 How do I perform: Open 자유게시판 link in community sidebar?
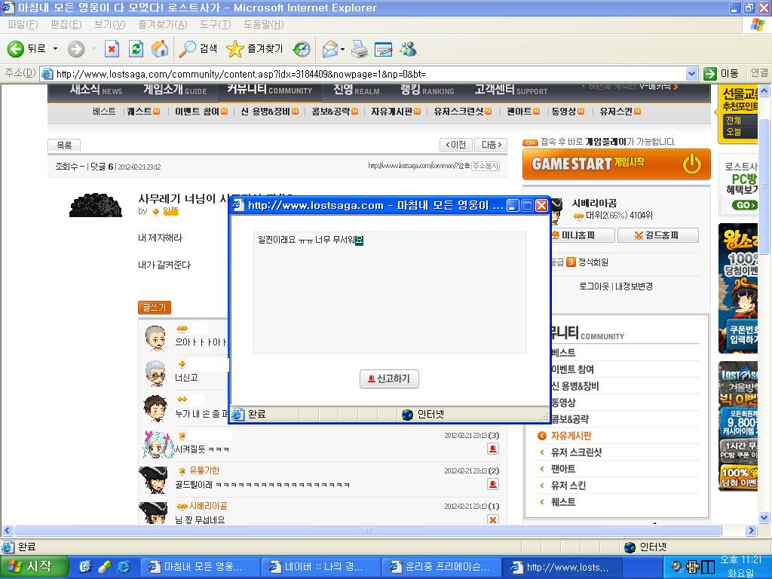click(x=571, y=436)
